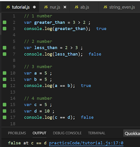Click inline 'true' result on line 12
The image size is (140, 147).
[x=86, y=86]
